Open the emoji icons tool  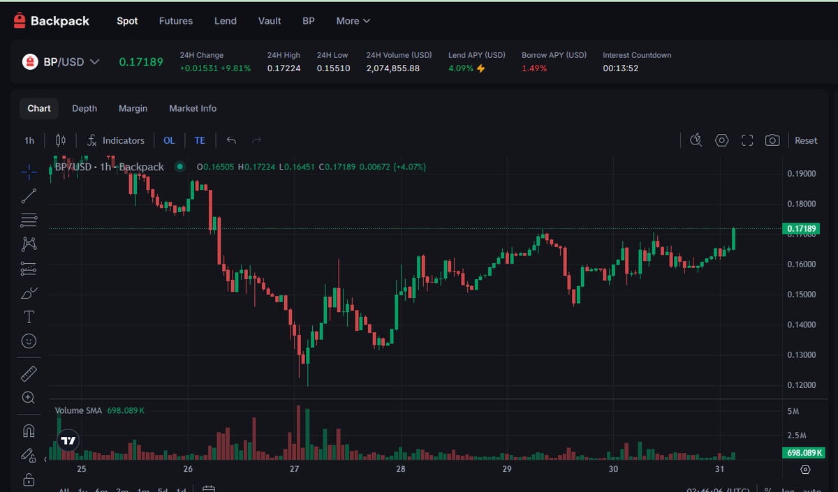click(x=29, y=341)
